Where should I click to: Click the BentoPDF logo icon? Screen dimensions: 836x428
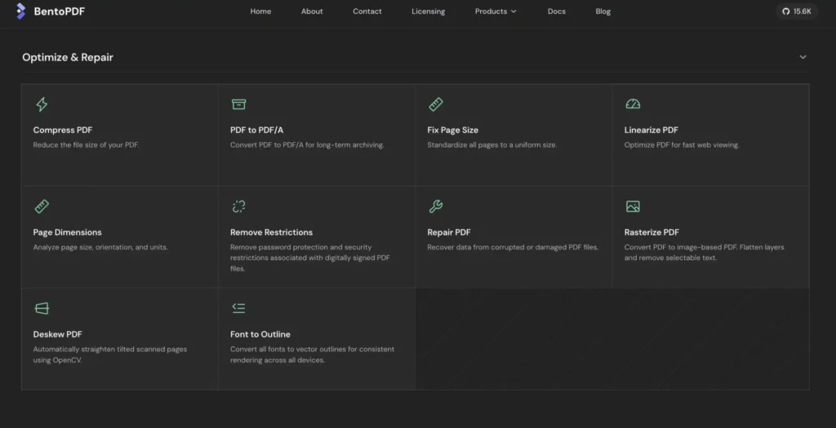(x=20, y=11)
